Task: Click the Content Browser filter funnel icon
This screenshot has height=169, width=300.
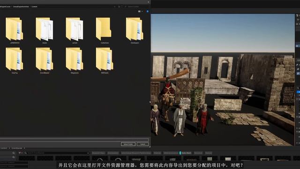Action: tap(20, 153)
